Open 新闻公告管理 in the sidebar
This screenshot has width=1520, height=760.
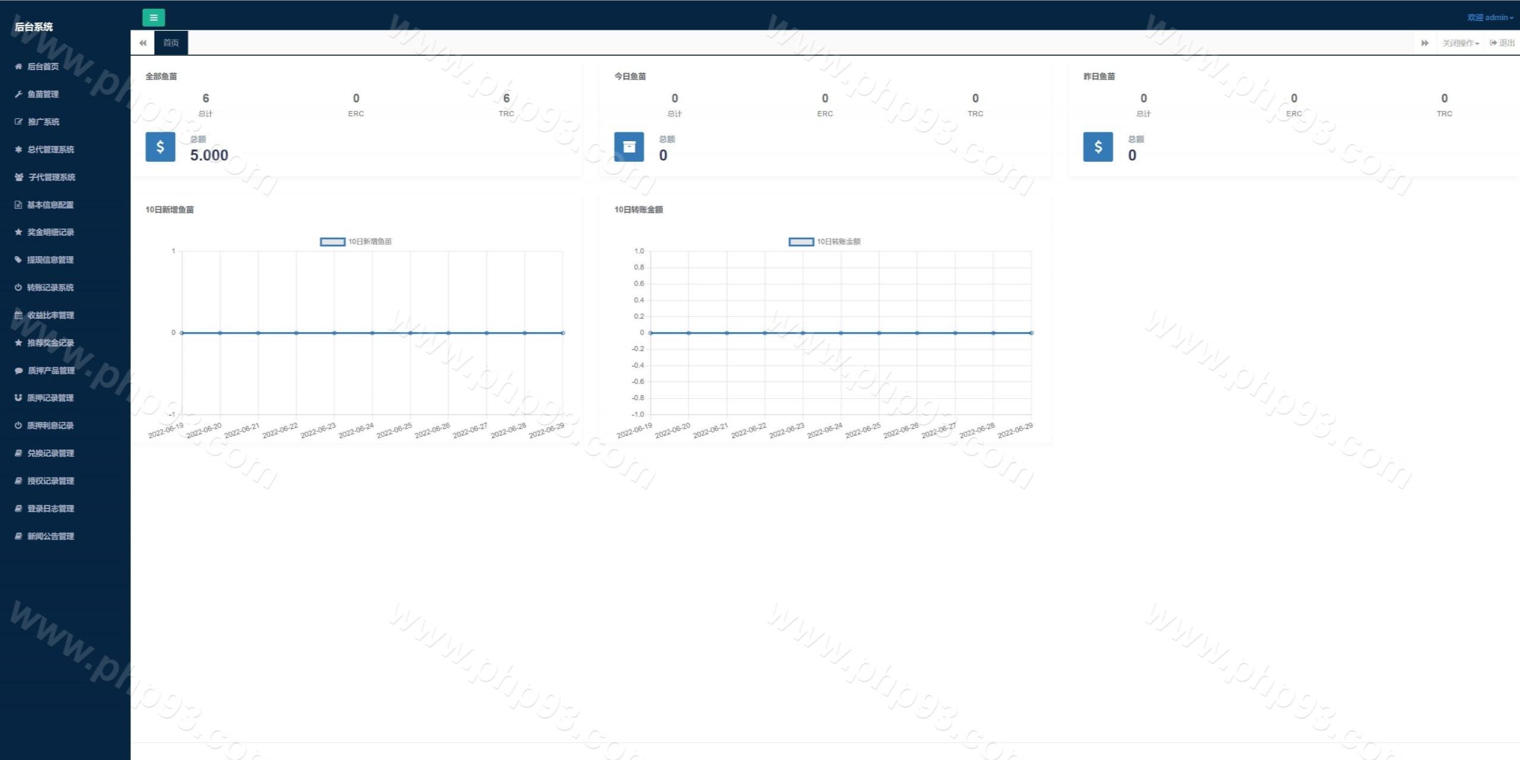pos(50,536)
